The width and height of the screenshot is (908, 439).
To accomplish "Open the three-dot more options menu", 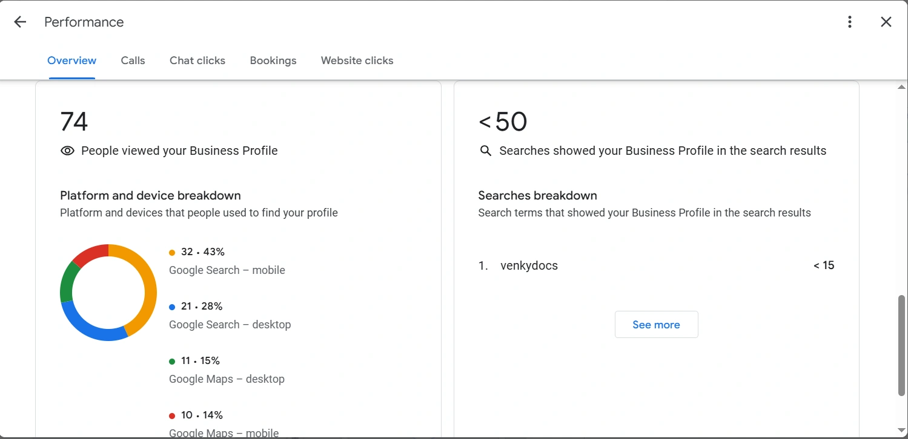I will point(850,22).
